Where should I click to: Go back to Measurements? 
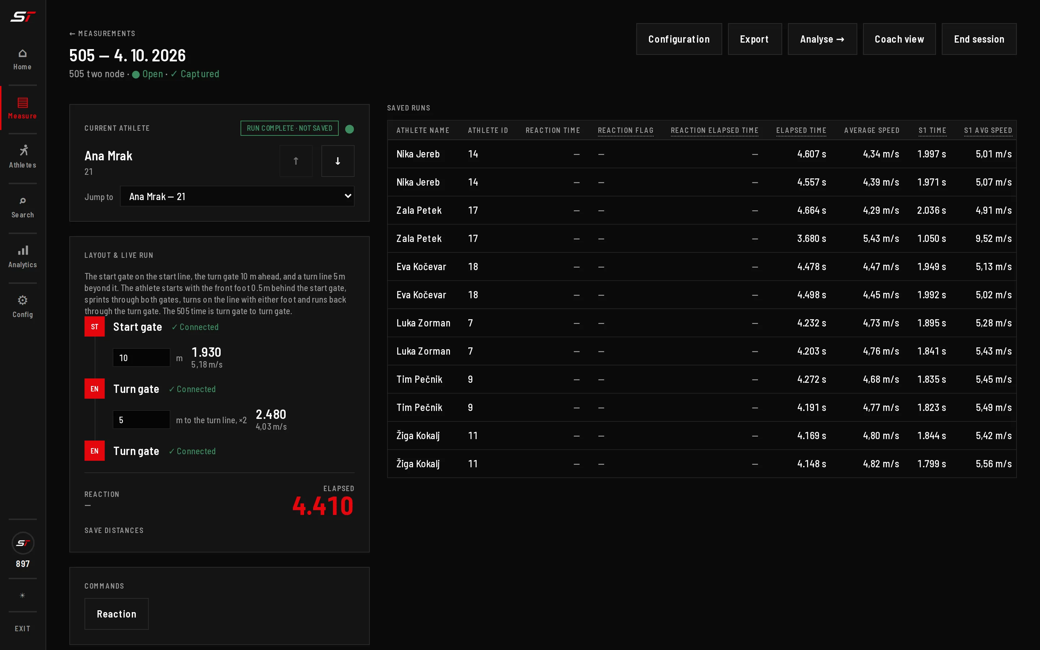pos(102,34)
